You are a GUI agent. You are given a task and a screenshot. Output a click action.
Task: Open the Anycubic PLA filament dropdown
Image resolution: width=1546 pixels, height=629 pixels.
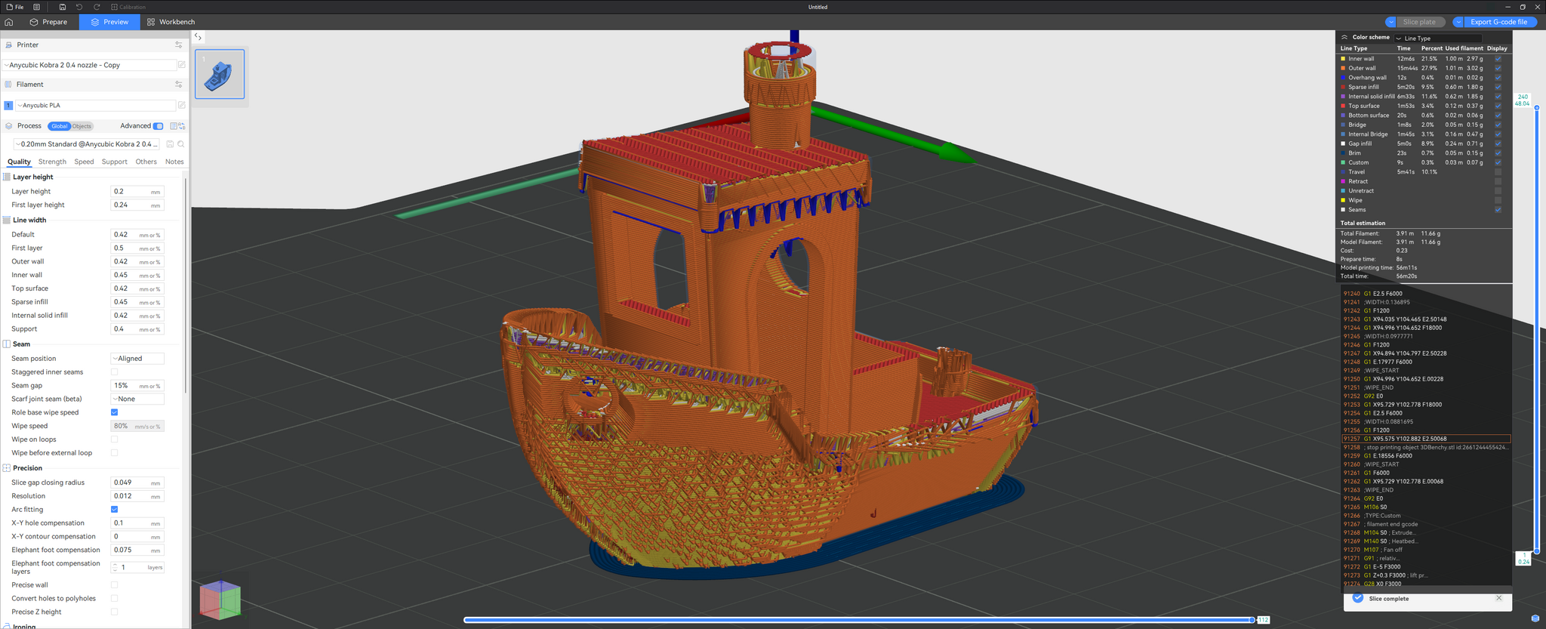(96, 106)
